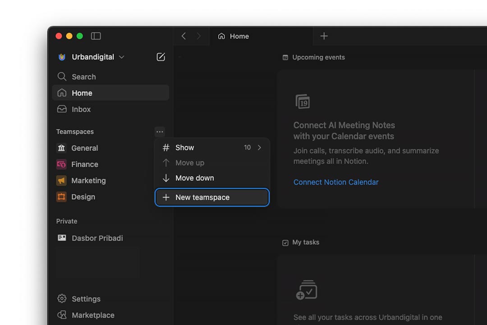Image resolution: width=487 pixels, height=325 pixels.
Task: Expand the Urbandigital workspace switcher chevron
Action: point(122,57)
